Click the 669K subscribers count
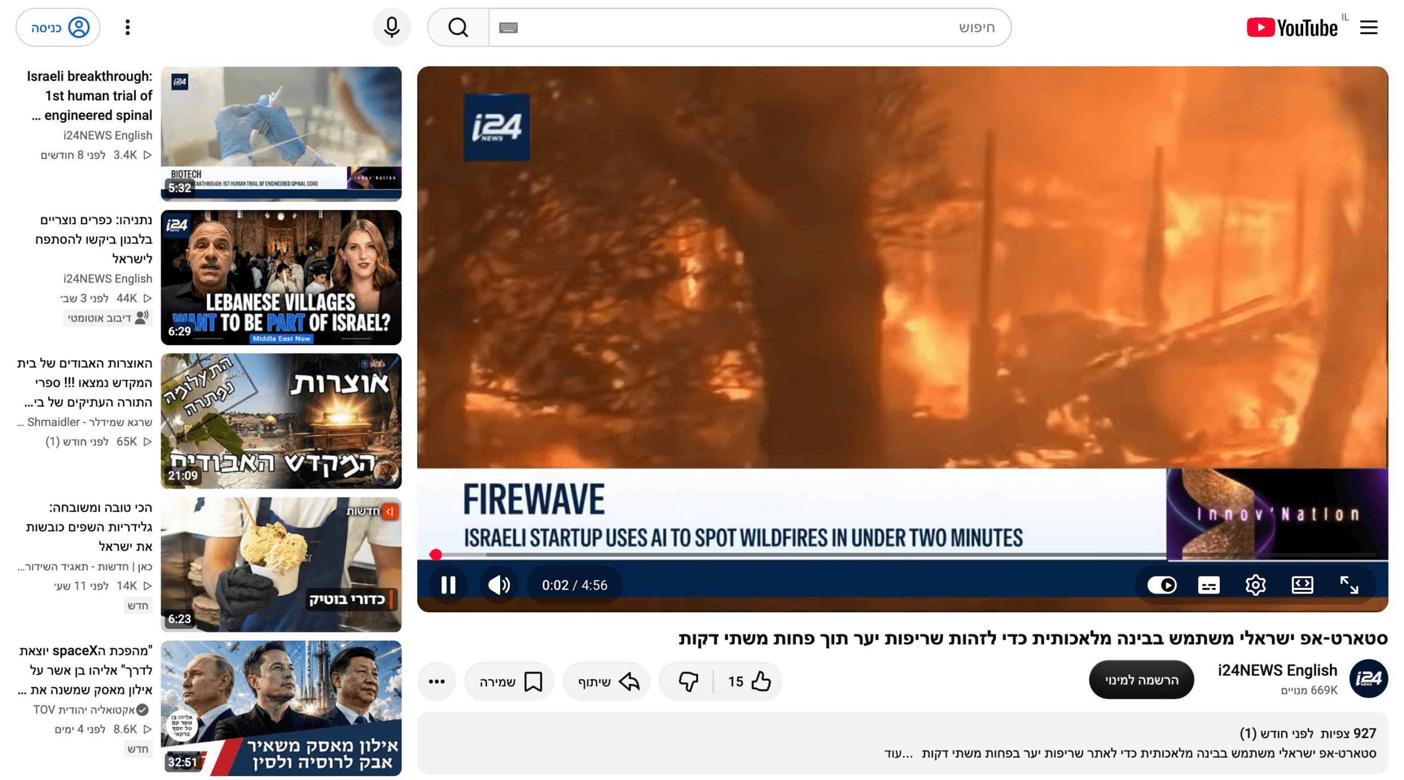The width and height of the screenshot is (1404, 780). [1309, 690]
